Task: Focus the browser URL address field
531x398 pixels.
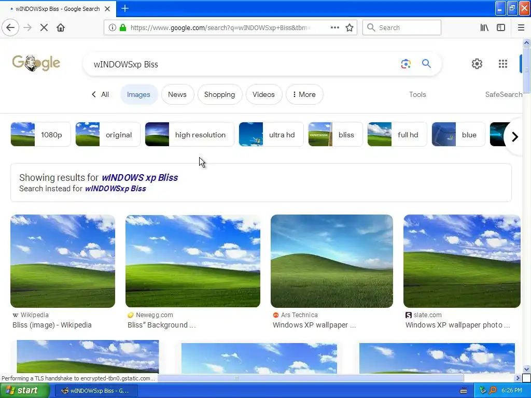Action: [220, 27]
